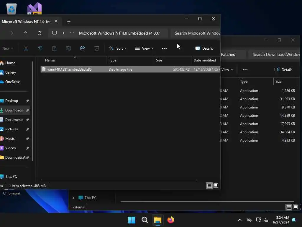The image size is (302, 227).
Task: Open Home in the navigation pane
Action: [x=15, y=63]
